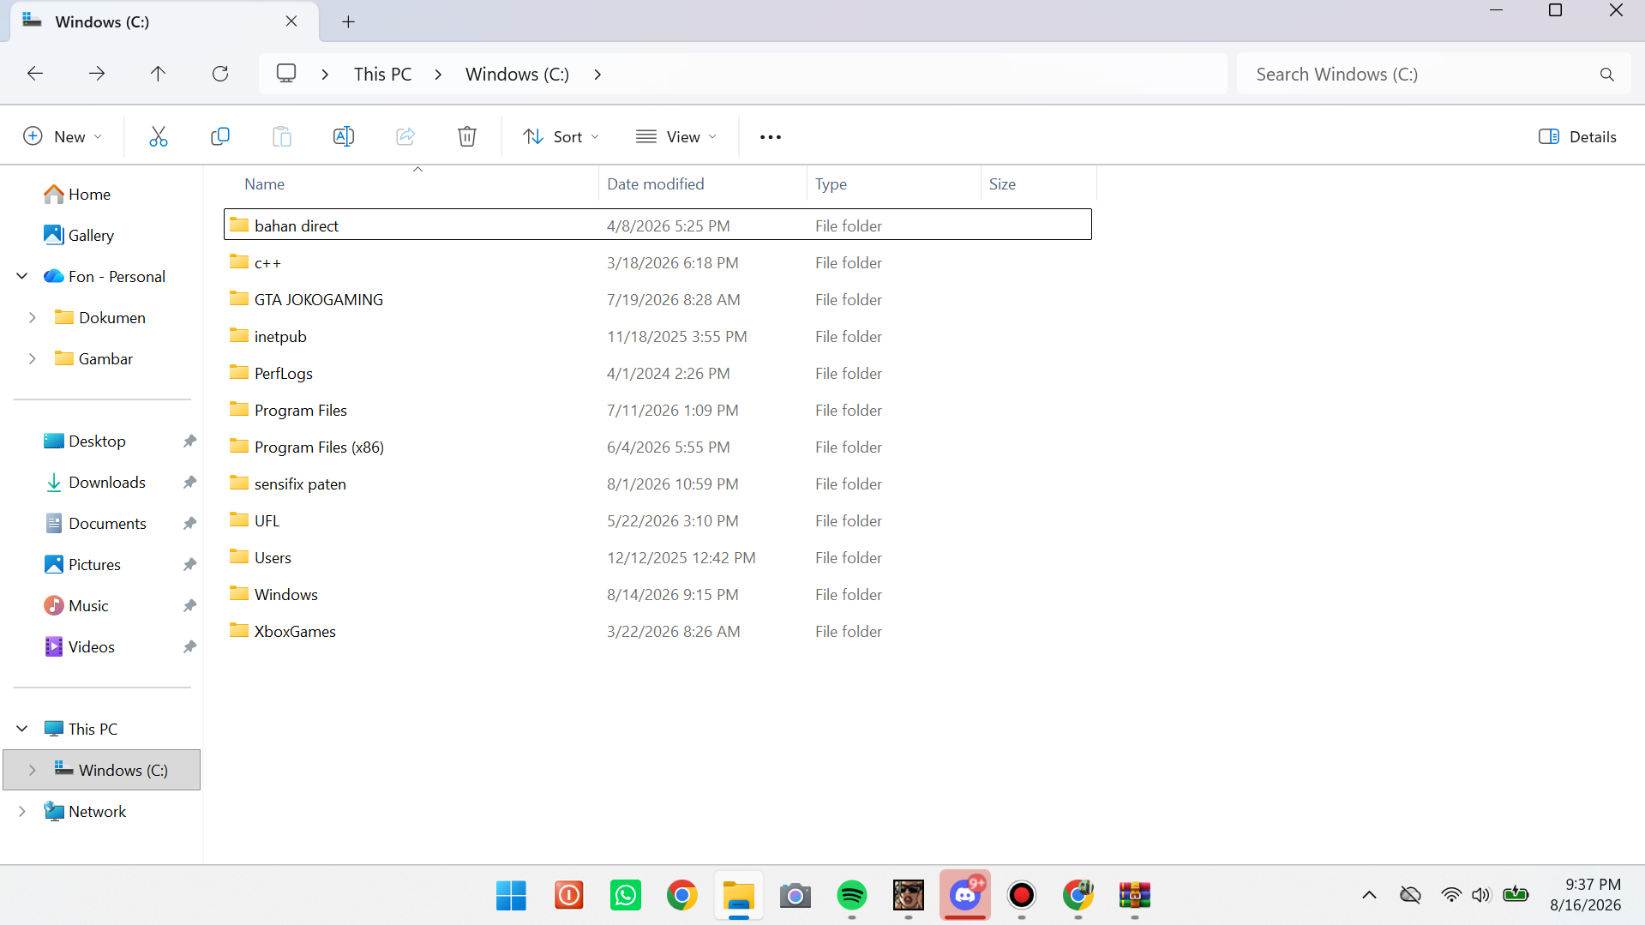
Task: Collapse the Fon - Personal node
Action: (22, 276)
